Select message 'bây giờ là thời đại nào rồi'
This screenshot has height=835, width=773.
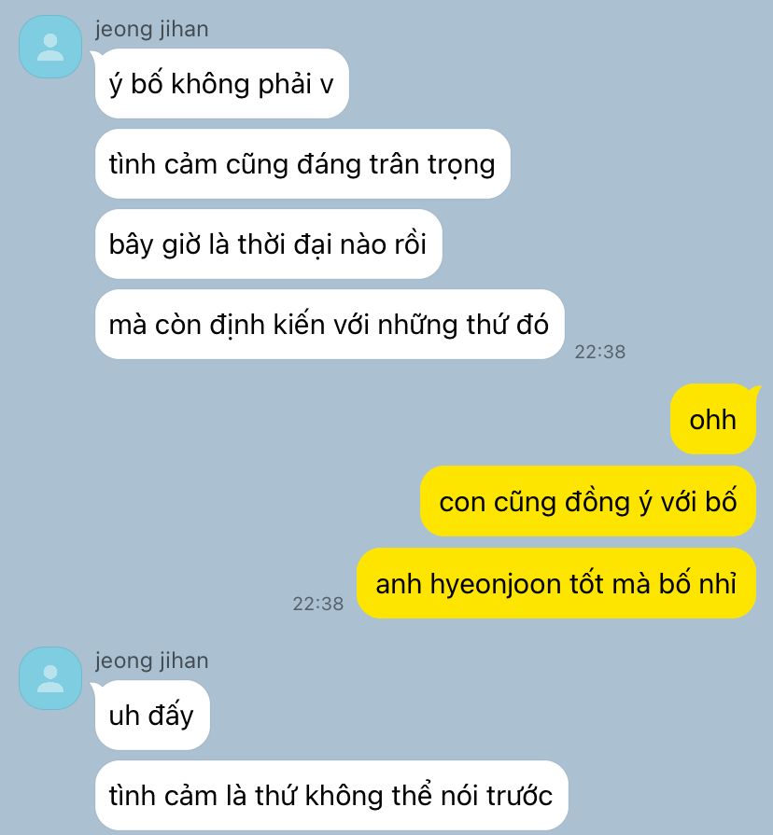[x=268, y=244]
